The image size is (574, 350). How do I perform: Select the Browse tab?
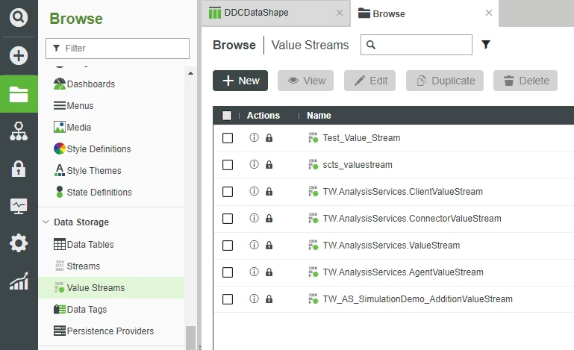tap(425, 13)
